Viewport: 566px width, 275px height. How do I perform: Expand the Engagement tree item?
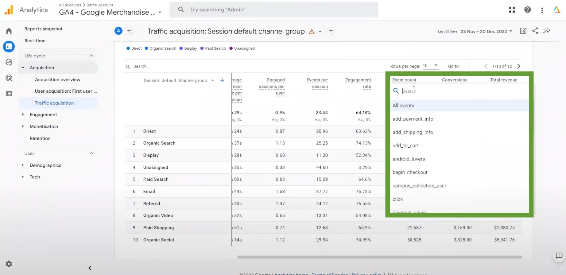(23, 114)
